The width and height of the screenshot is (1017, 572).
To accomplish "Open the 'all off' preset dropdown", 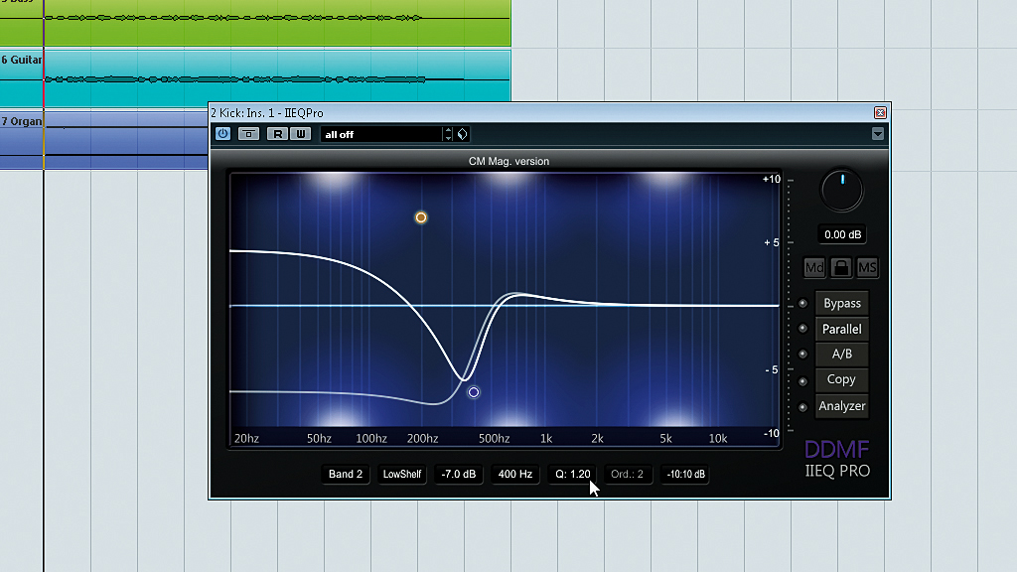I will coord(381,134).
